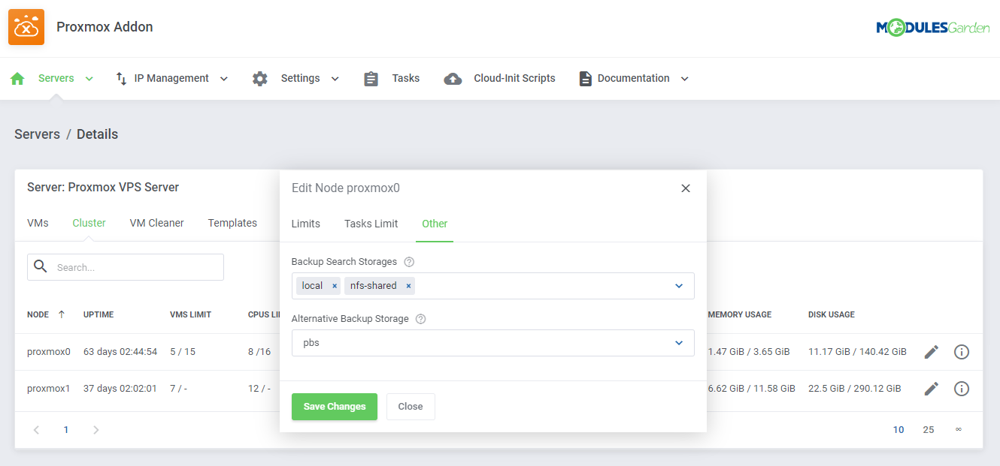The height and width of the screenshot is (466, 1000).
Task: Click the IP Management arrows icon
Action: coord(120,78)
